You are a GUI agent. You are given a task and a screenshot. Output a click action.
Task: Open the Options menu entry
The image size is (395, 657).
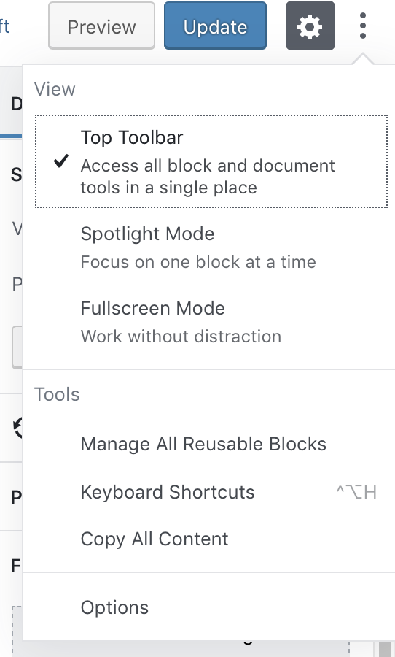[211, 607]
